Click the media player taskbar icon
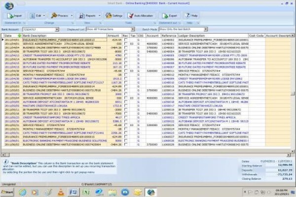The width and height of the screenshot is (296, 197). [35, 192]
